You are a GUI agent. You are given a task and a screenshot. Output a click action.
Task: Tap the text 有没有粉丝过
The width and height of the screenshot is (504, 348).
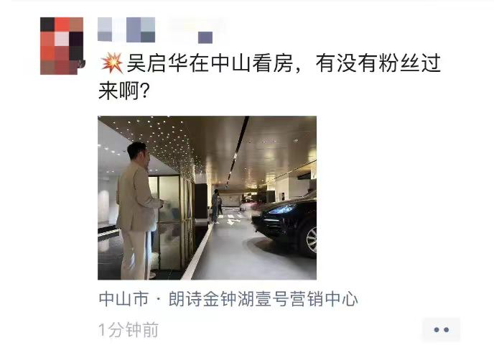click(378, 63)
